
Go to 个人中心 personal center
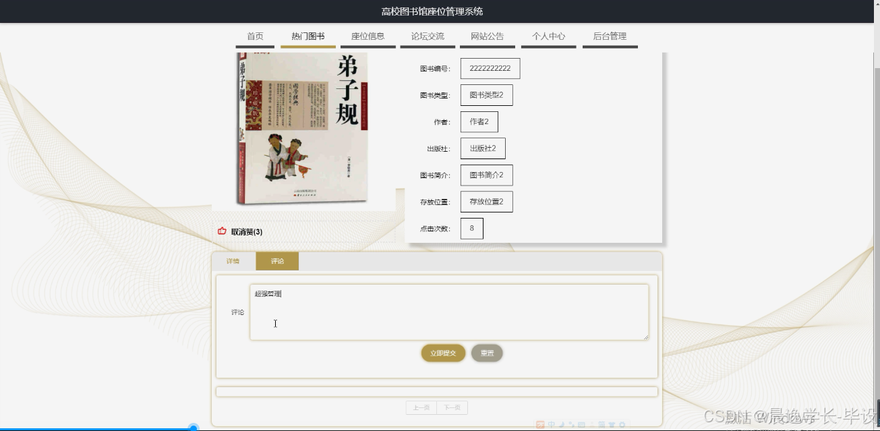pos(549,36)
